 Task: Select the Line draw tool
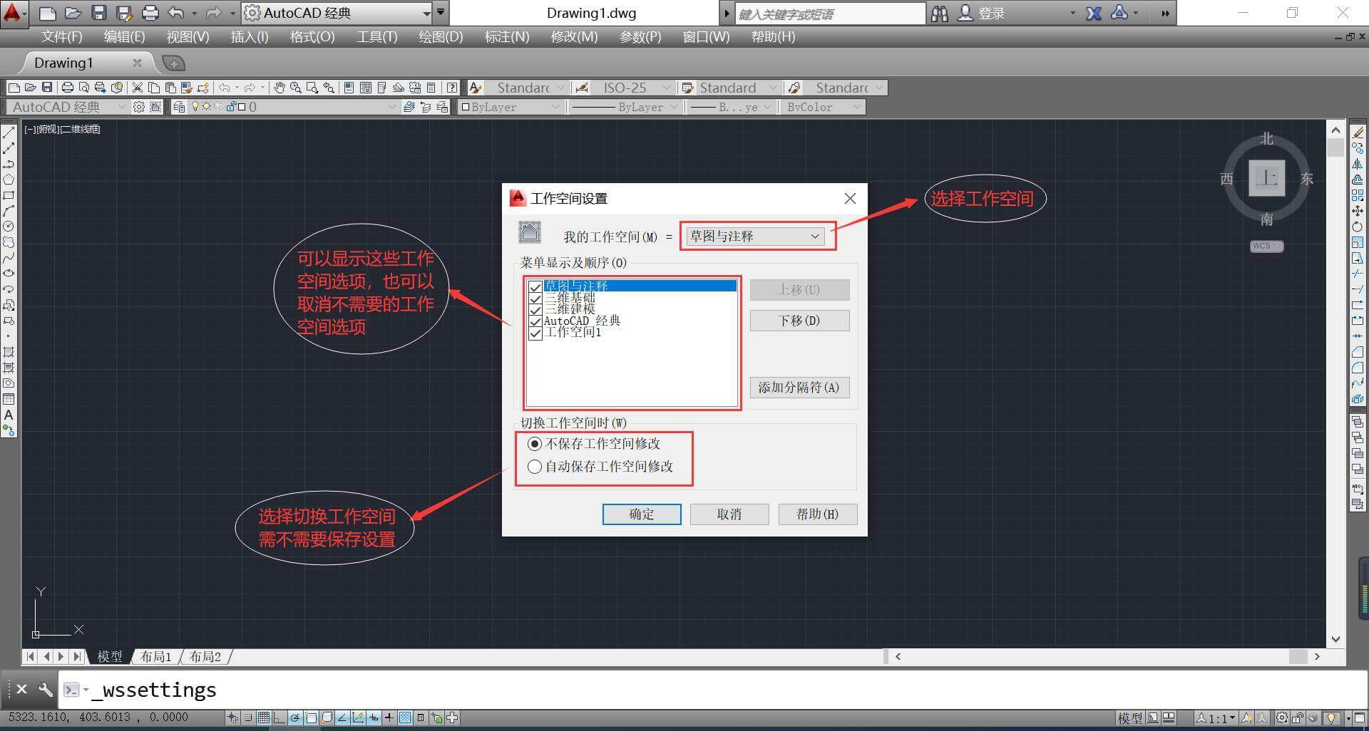click(x=9, y=133)
